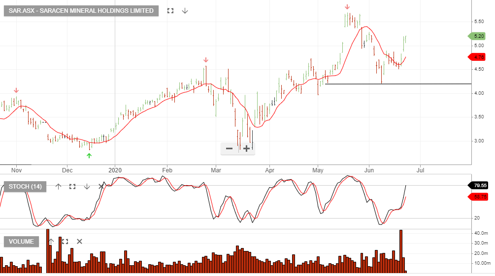Click the red 4.76 moving average price tag
Screen dimensions: 495x276
coord(477,57)
